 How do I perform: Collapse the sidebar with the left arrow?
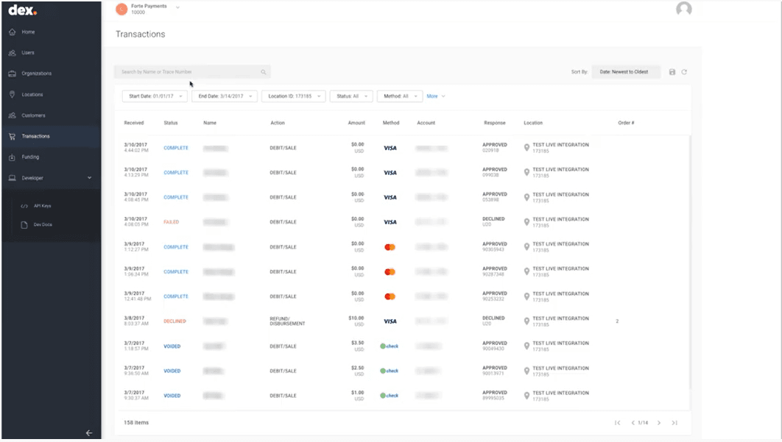click(89, 433)
